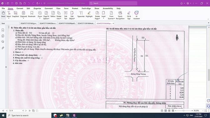Click zoom out minus button
This screenshot has height=118, width=210.
point(176,111)
